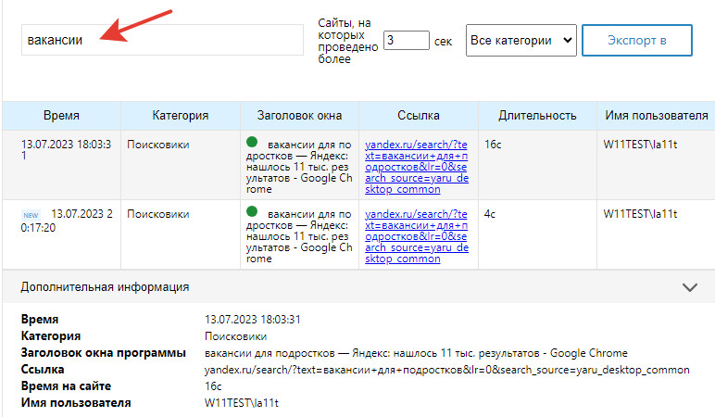The image size is (715, 417).
Task: Click the details window title value ending "Google Chrome"
Action: (416, 353)
